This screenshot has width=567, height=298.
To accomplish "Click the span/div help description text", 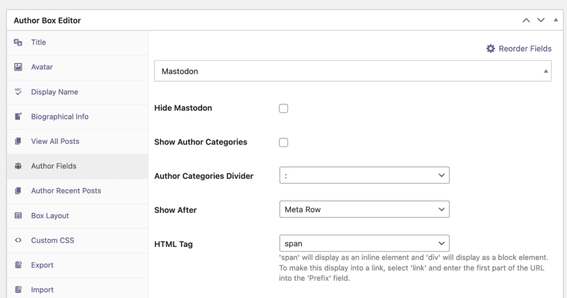I will (x=413, y=268).
